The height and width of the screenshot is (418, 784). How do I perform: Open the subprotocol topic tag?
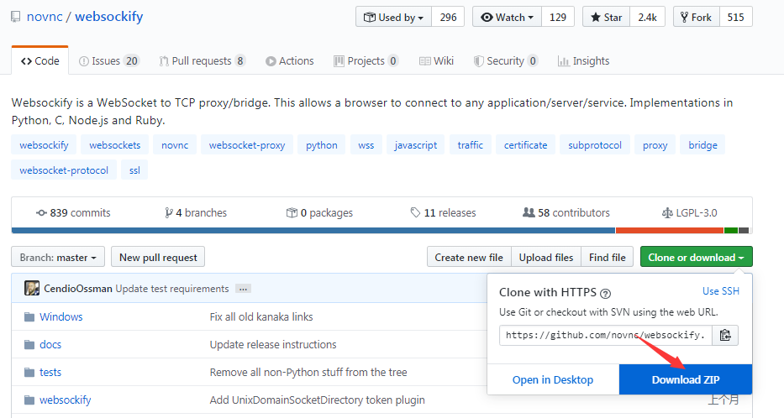(x=595, y=145)
